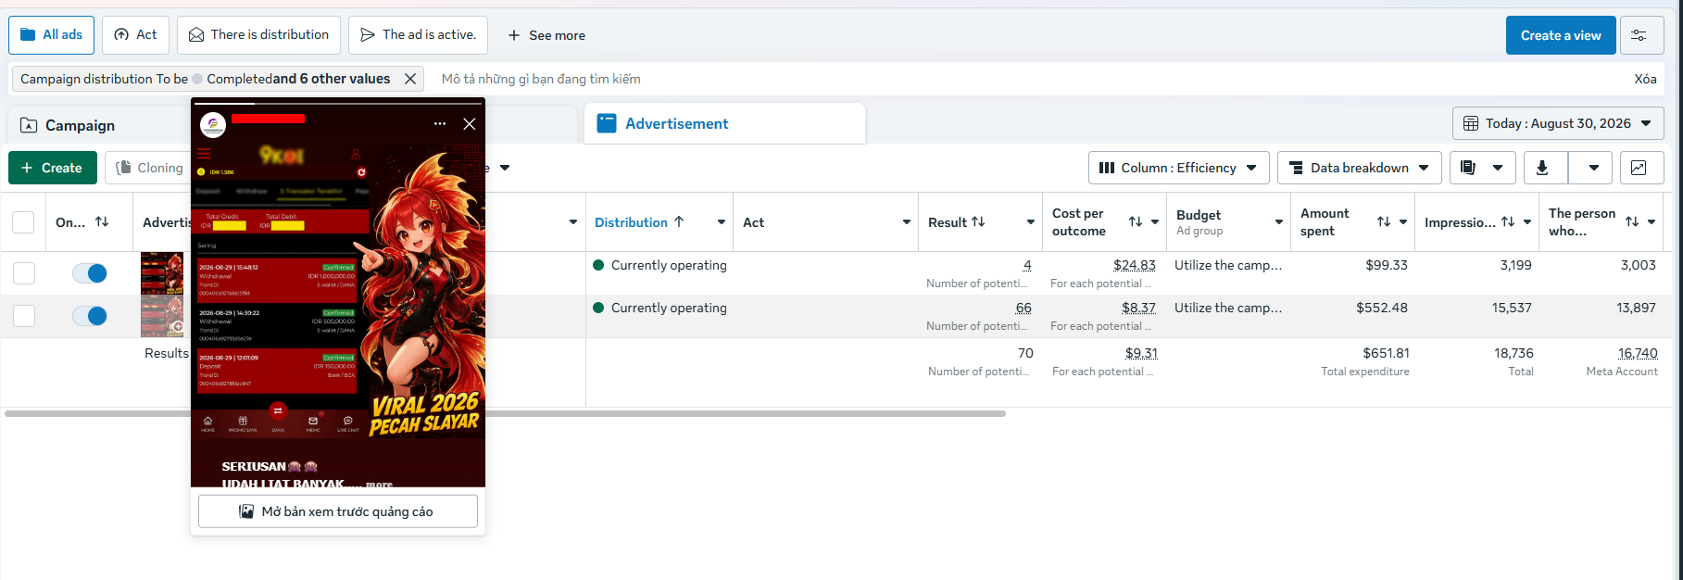Click Create a view button
The image size is (1683, 580).
(x=1561, y=35)
